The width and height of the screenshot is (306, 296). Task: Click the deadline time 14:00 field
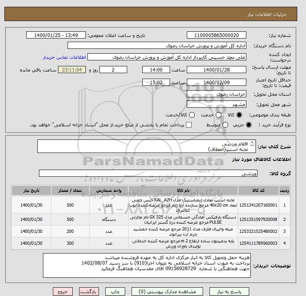pos(156,70)
